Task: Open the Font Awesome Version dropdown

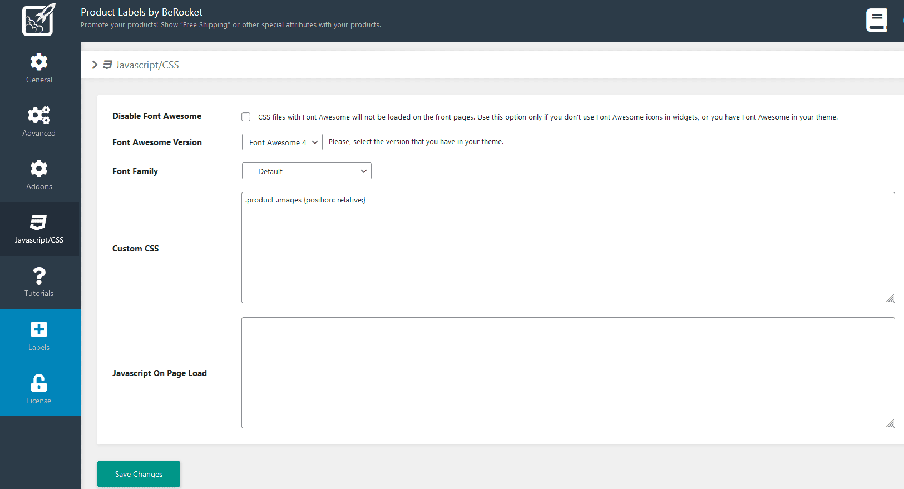Action: pos(282,142)
